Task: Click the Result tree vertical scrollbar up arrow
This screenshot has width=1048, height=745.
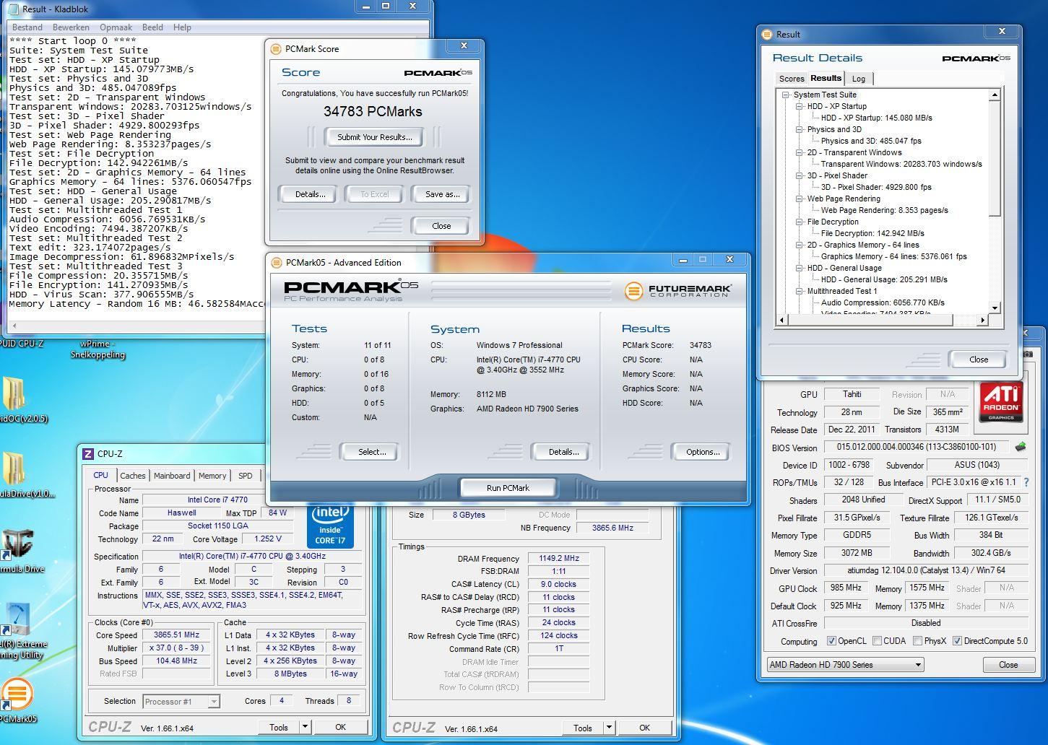Action: (995, 95)
